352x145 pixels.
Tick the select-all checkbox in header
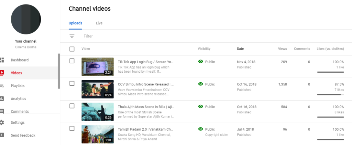[72, 49]
